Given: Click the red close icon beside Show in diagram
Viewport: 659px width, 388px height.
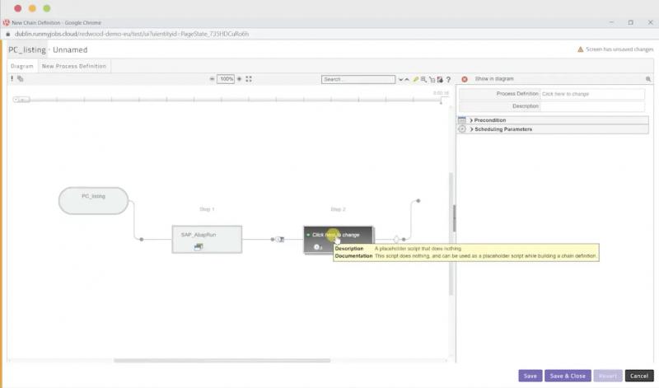Looking at the screenshot, I should (x=465, y=79).
